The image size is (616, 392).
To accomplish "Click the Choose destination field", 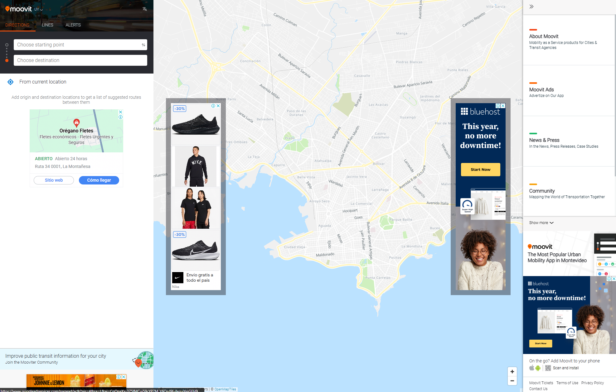I will tap(80, 60).
